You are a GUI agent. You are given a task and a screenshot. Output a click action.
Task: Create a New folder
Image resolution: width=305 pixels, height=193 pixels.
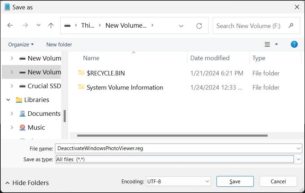(59, 45)
